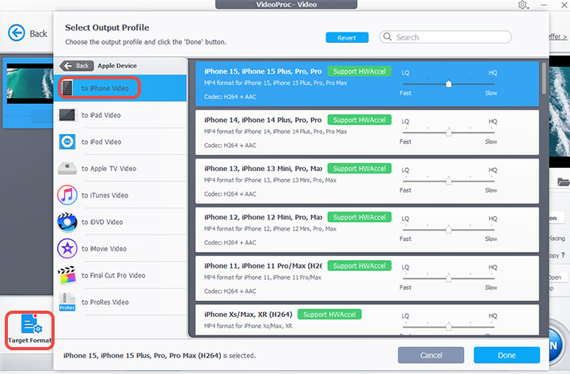Click Support HWAccel badge on iPhone 12 row

359,217
